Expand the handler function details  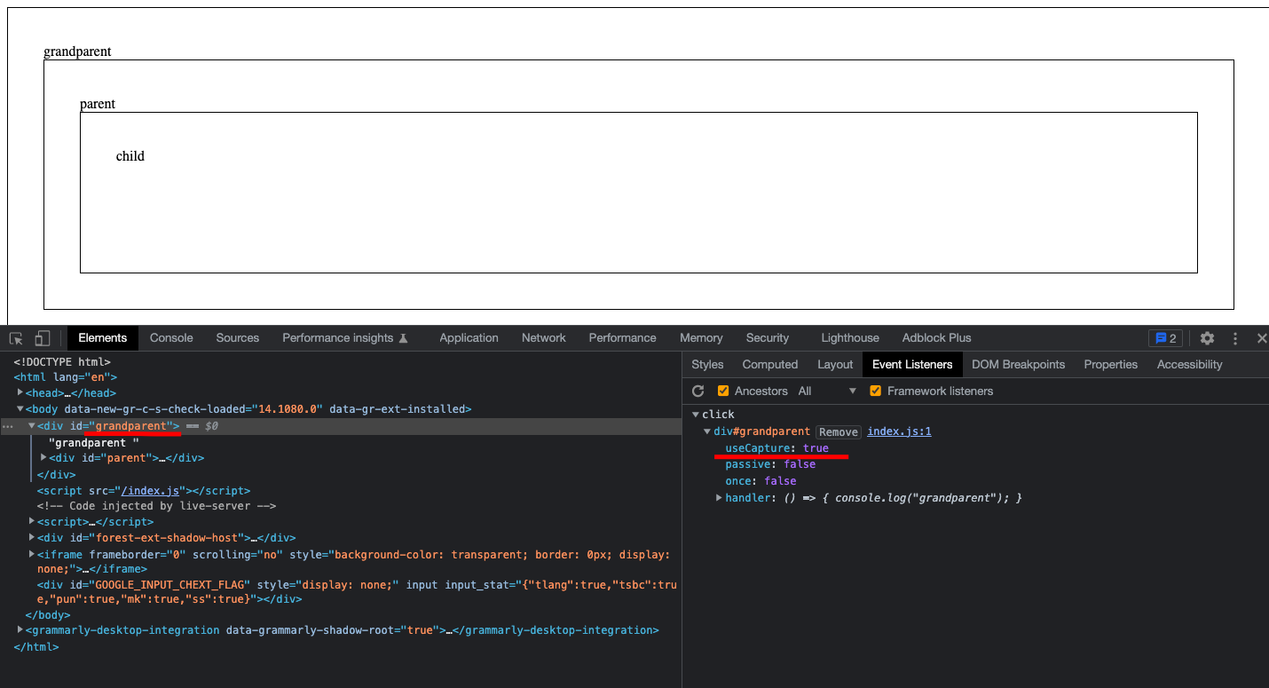pyautogui.click(x=719, y=498)
